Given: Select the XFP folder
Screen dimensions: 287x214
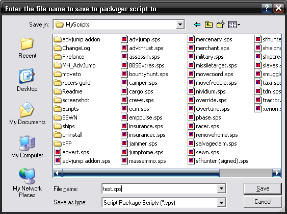Looking at the screenshot, I should (x=63, y=144).
